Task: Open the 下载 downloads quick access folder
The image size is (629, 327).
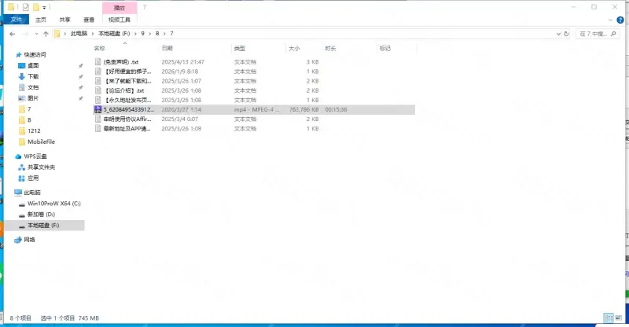Action: [x=33, y=76]
